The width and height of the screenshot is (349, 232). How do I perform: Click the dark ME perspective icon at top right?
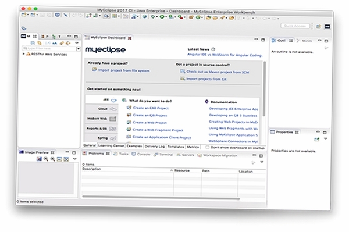(327, 27)
